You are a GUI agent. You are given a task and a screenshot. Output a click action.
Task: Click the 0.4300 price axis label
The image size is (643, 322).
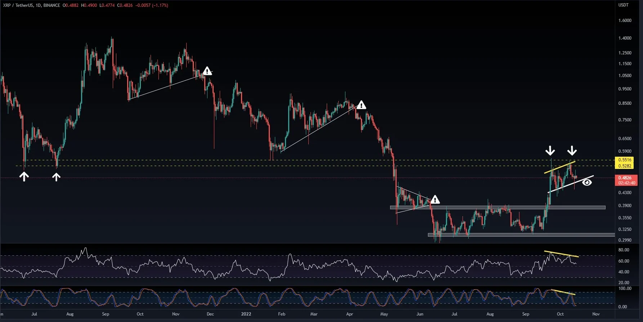[625, 193]
